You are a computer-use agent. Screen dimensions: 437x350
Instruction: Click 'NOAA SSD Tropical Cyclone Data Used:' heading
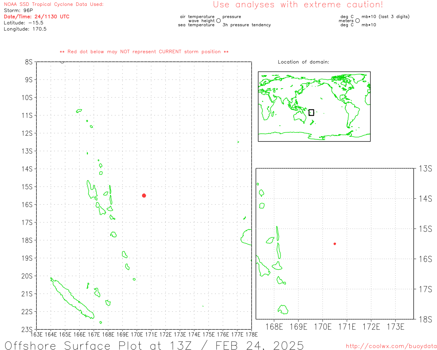coord(54,4)
